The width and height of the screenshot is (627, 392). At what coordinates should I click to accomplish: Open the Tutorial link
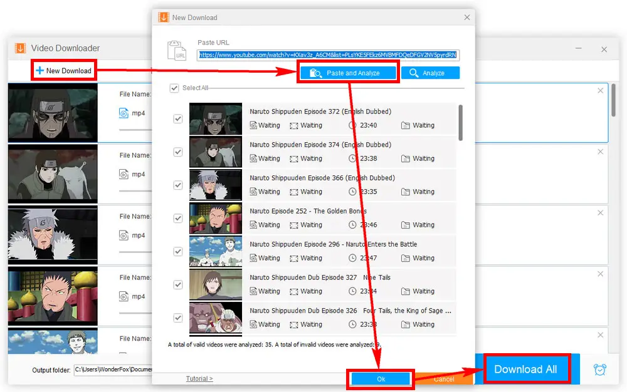[x=199, y=378]
